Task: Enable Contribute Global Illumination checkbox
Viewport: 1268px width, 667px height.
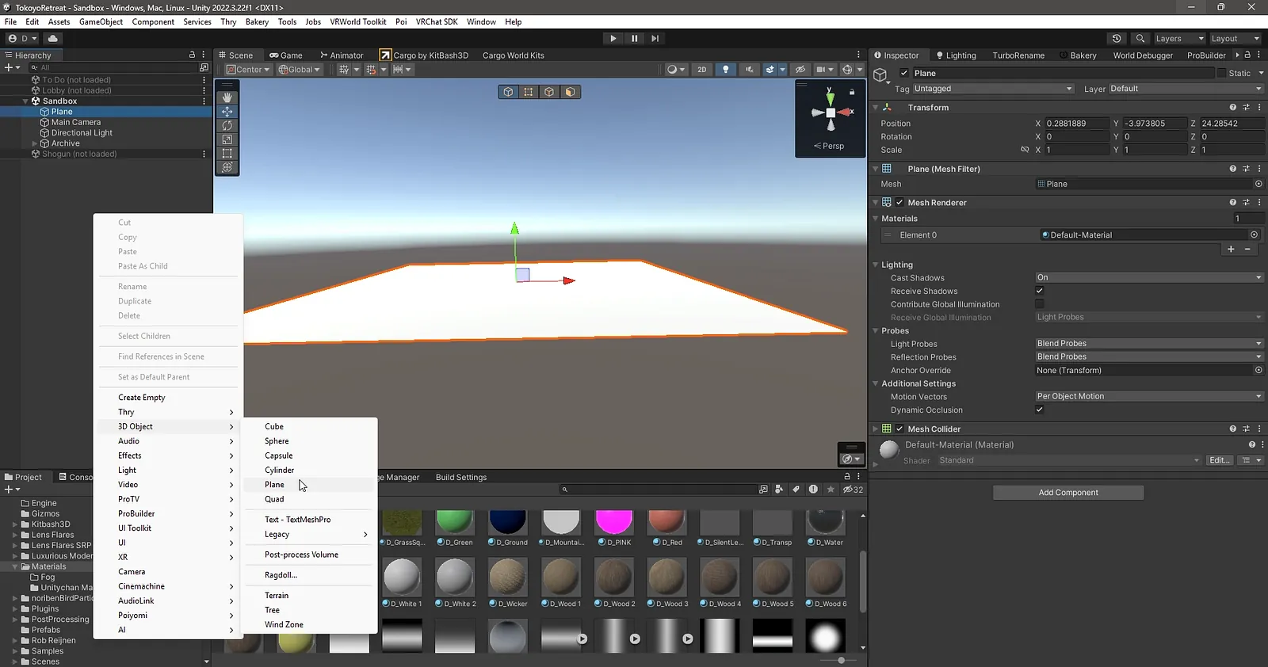Action: pos(1039,304)
